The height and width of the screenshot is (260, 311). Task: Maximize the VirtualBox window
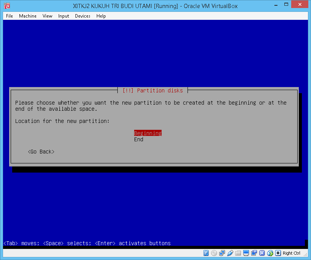click(x=286, y=5)
